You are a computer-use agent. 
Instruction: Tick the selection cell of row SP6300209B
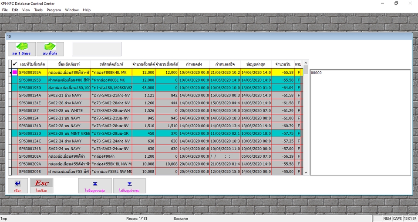point(15,172)
